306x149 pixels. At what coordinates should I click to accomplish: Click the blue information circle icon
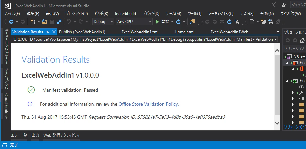[30, 104]
